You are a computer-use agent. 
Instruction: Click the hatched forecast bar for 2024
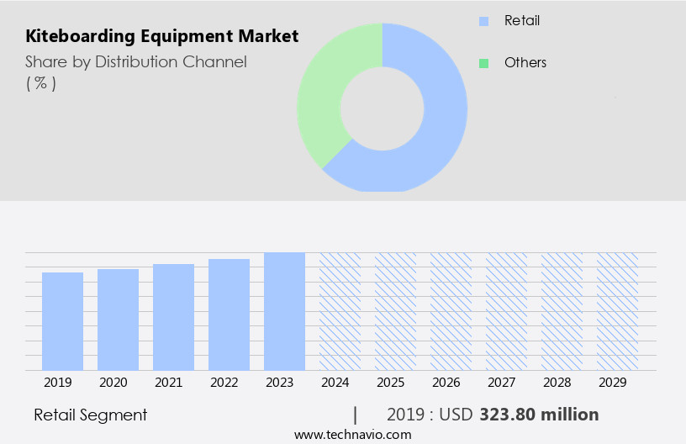[x=340, y=311]
